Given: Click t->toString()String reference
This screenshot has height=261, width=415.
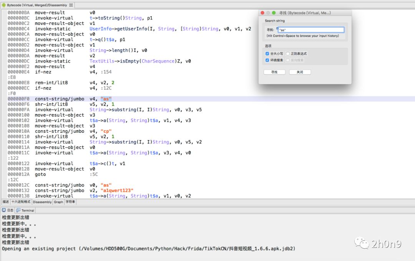Looking at the screenshot, I should tap(116, 18).
